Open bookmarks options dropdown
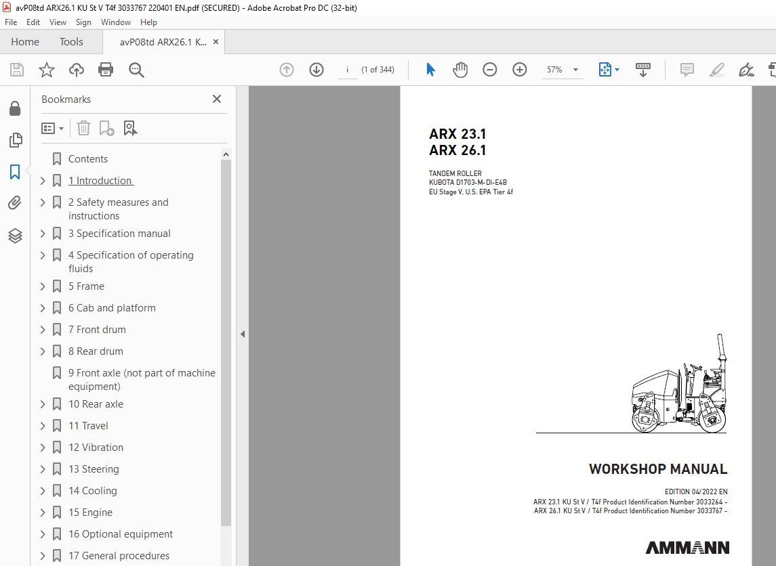This screenshot has width=776, height=566. tap(52, 129)
